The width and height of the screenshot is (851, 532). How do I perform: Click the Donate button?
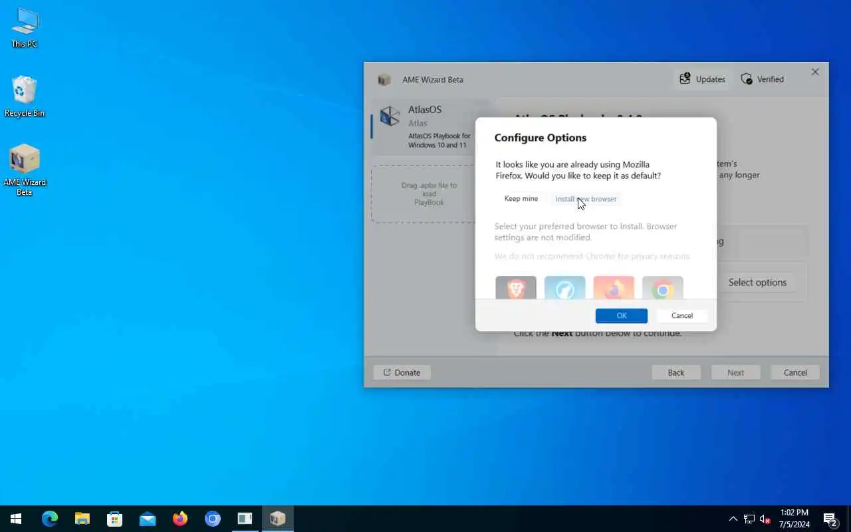(x=402, y=372)
